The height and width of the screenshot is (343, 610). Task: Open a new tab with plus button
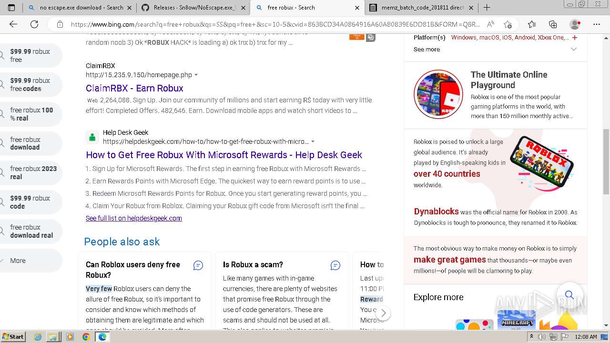[x=487, y=8]
